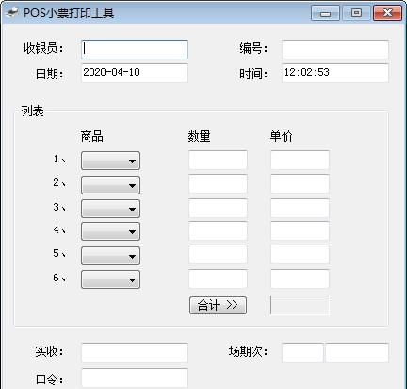Select the 单价 field for row 4

click(300, 231)
